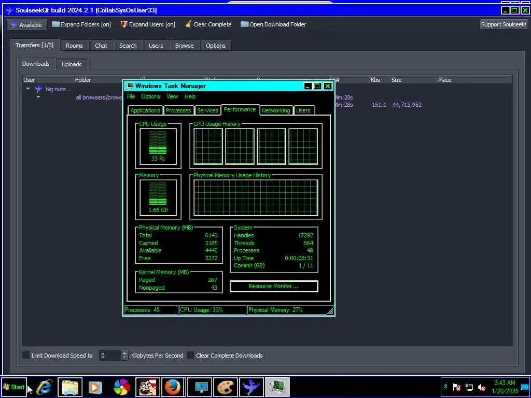Sort by the Size column header
This screenshot has height=398, width=531.
tap(413, 80)
